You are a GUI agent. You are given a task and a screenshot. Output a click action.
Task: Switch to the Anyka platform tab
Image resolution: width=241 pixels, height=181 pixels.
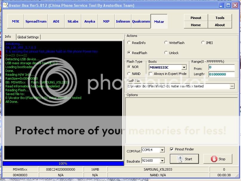coord(90,21)
